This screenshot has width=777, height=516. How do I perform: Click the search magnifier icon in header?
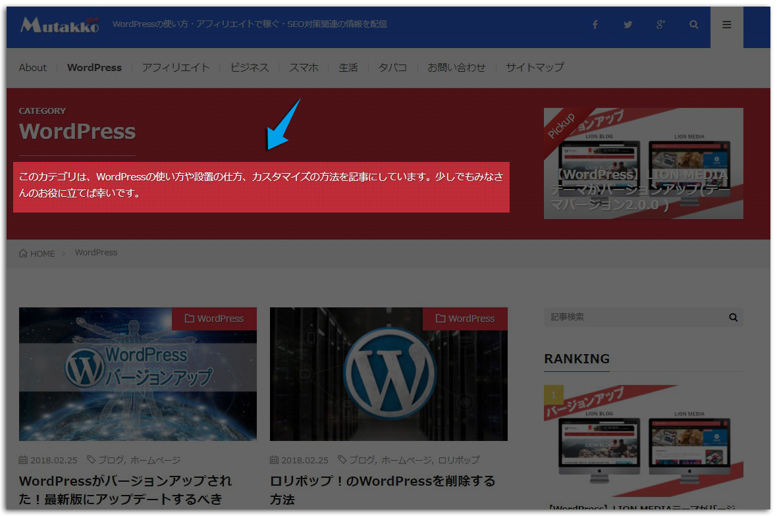pyautogui.click(x=693, y=24)
